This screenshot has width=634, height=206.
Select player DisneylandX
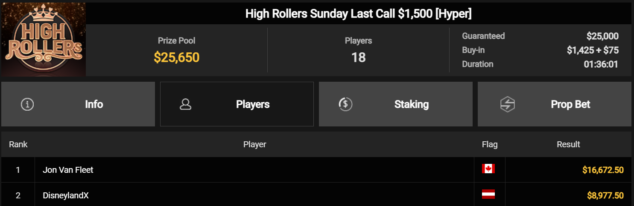pos(66,195)
